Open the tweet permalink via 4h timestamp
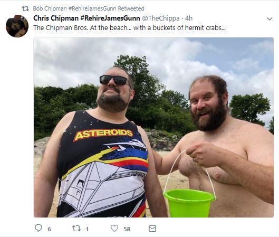 click(x=189, y=18)
